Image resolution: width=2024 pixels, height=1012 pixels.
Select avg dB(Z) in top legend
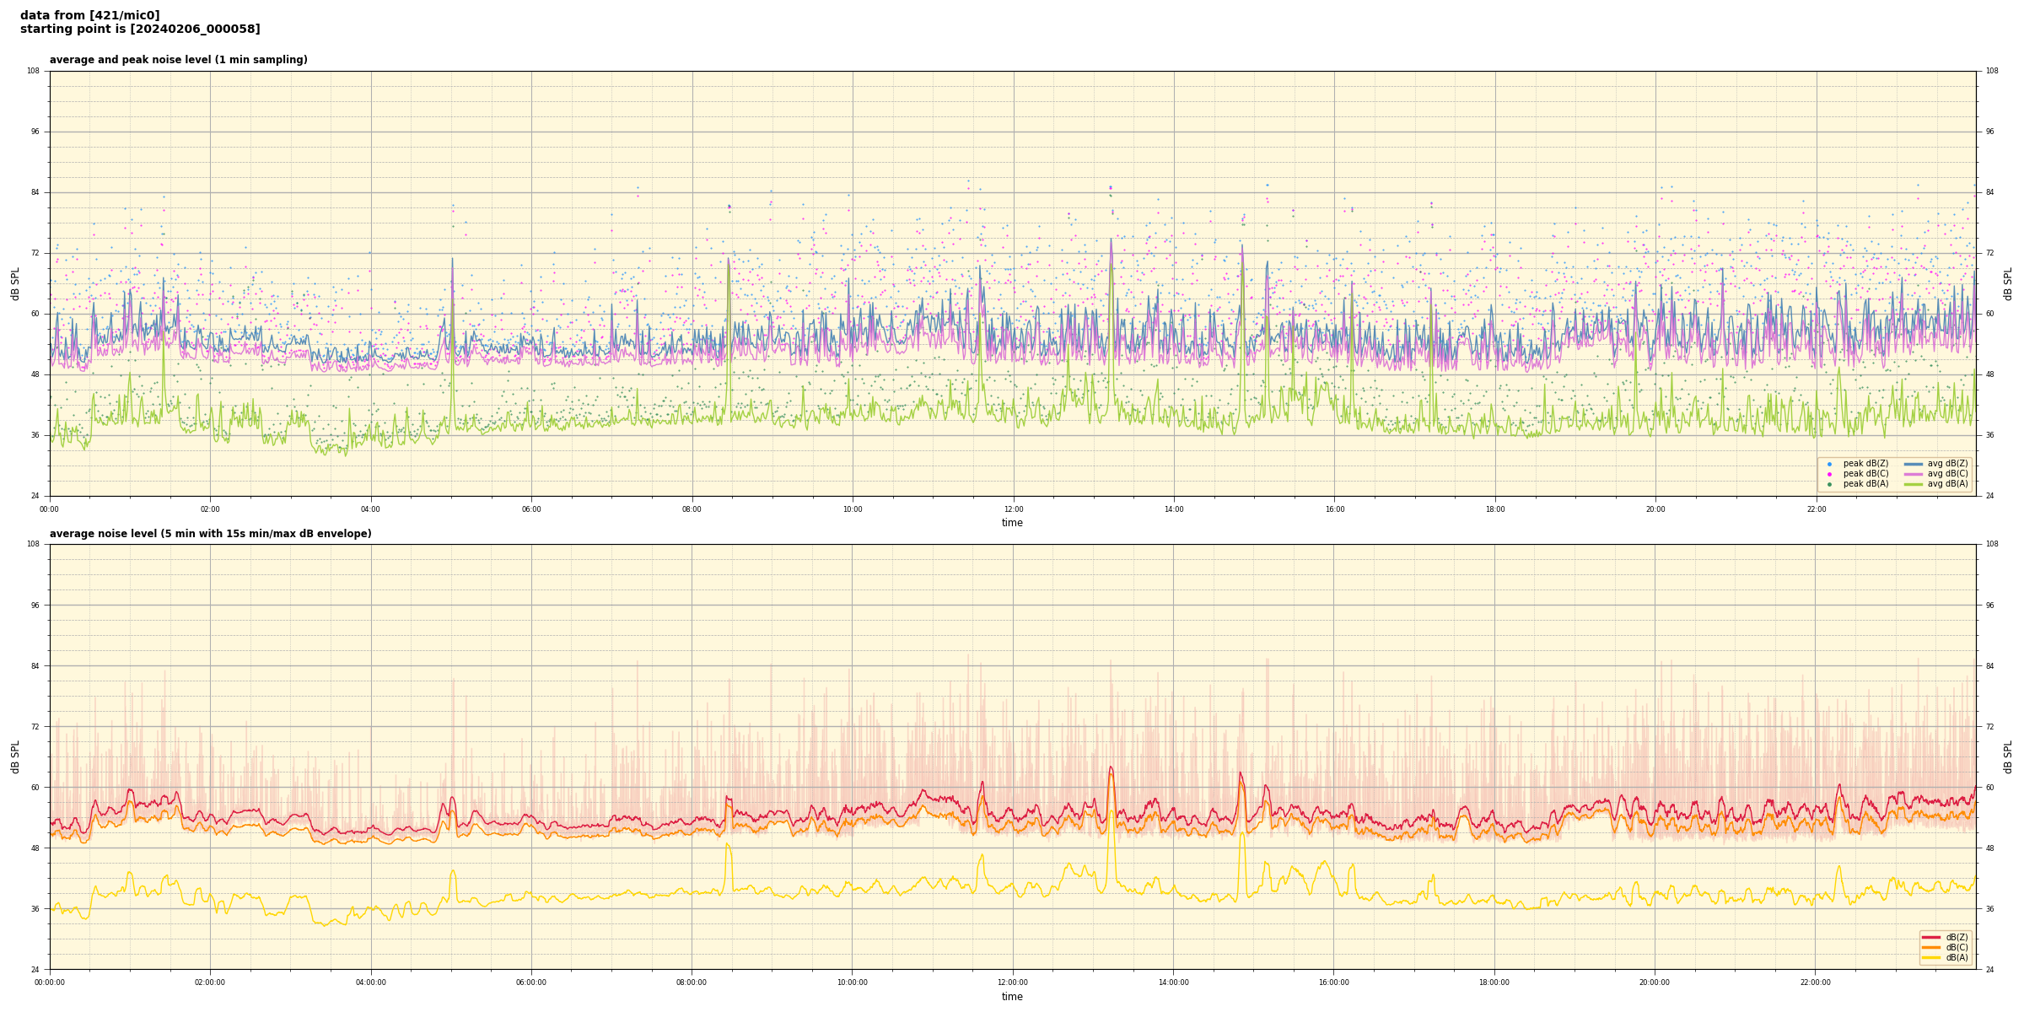point(1947,464)
